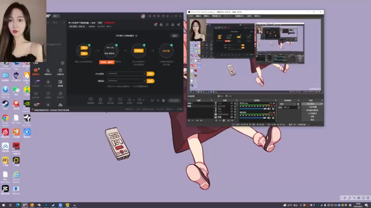Click the headset support icon in title bar

pos(150,16)
